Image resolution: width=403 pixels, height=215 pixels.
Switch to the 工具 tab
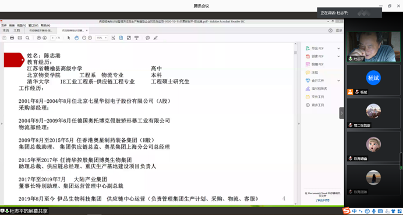click(x=17, y=31)
